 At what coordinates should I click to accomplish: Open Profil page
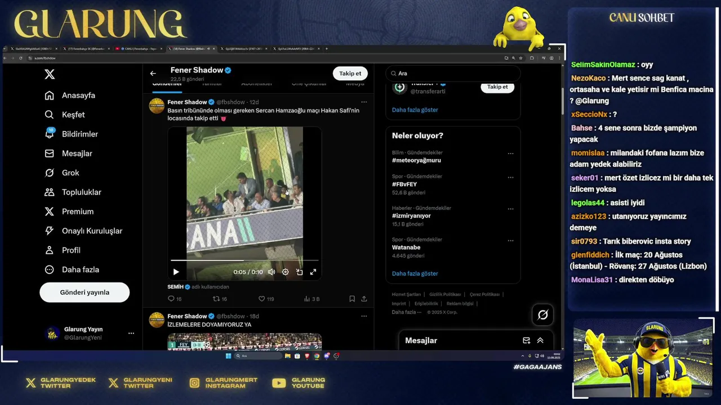(x=63, y=250)
